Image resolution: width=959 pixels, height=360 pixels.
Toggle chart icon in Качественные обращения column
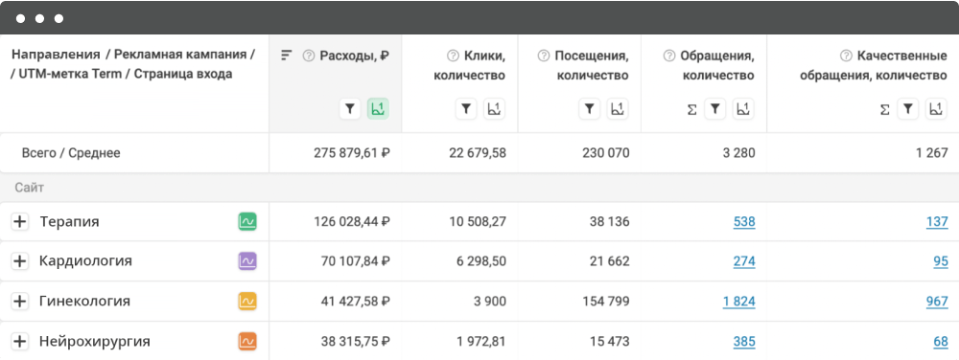click(936, 109)
